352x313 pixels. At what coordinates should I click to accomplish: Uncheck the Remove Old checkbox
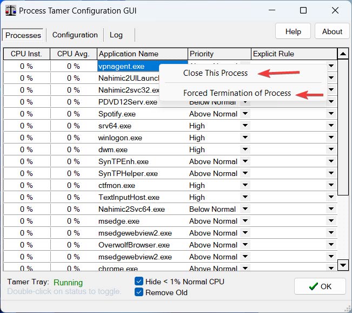pos(140,292)
